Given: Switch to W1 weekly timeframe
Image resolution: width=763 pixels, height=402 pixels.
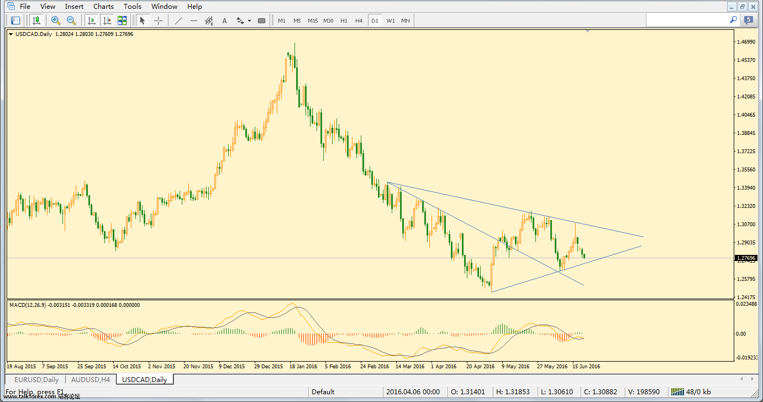Looking at the screenshot, I should (x=390, y=20).
